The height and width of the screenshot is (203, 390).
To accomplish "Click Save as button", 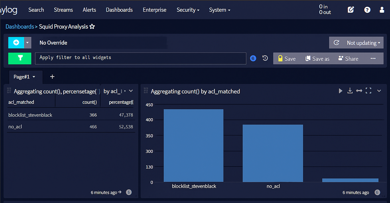I will pos(317,59).
